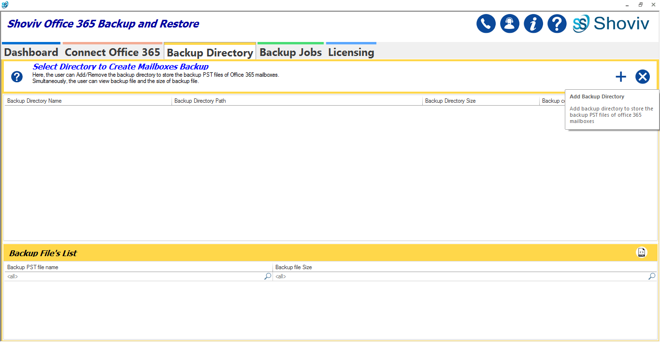Go to the Backup Jobs tab
Viewport: 660px width, 342px height.
(x=291, y=52)
